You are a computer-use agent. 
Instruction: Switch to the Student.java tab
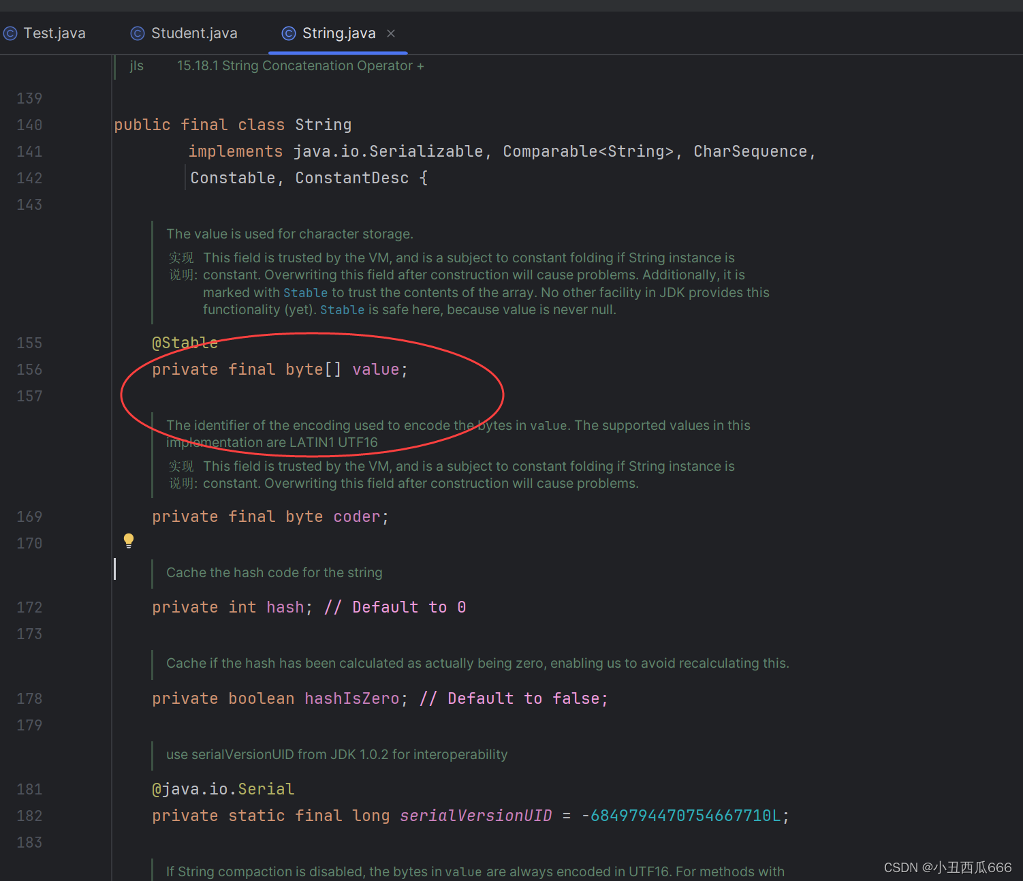click(x=185, y=33)
